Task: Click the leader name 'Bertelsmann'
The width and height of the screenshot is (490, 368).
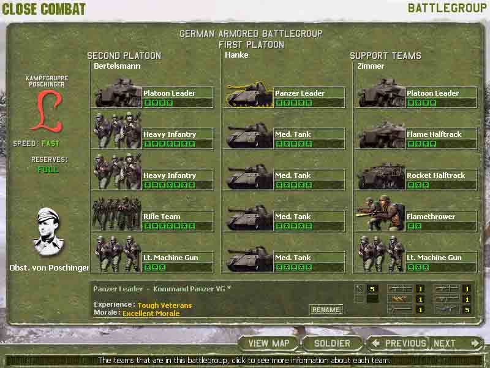Action: 117,66
